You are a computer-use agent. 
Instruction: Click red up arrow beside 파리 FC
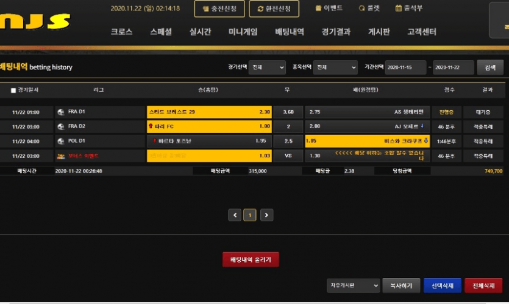coord(151,126)
